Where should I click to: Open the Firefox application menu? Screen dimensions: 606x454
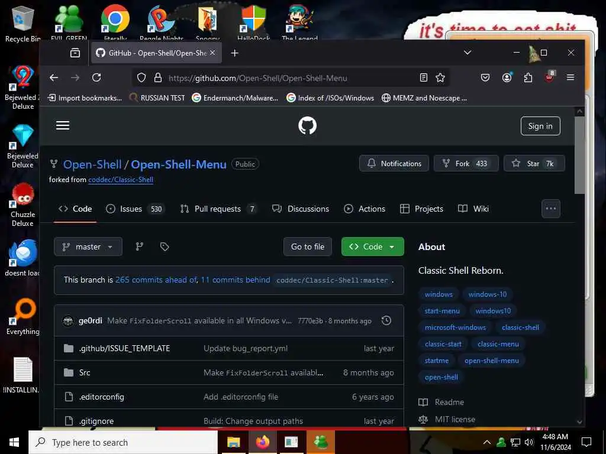[x=570, y=77]
